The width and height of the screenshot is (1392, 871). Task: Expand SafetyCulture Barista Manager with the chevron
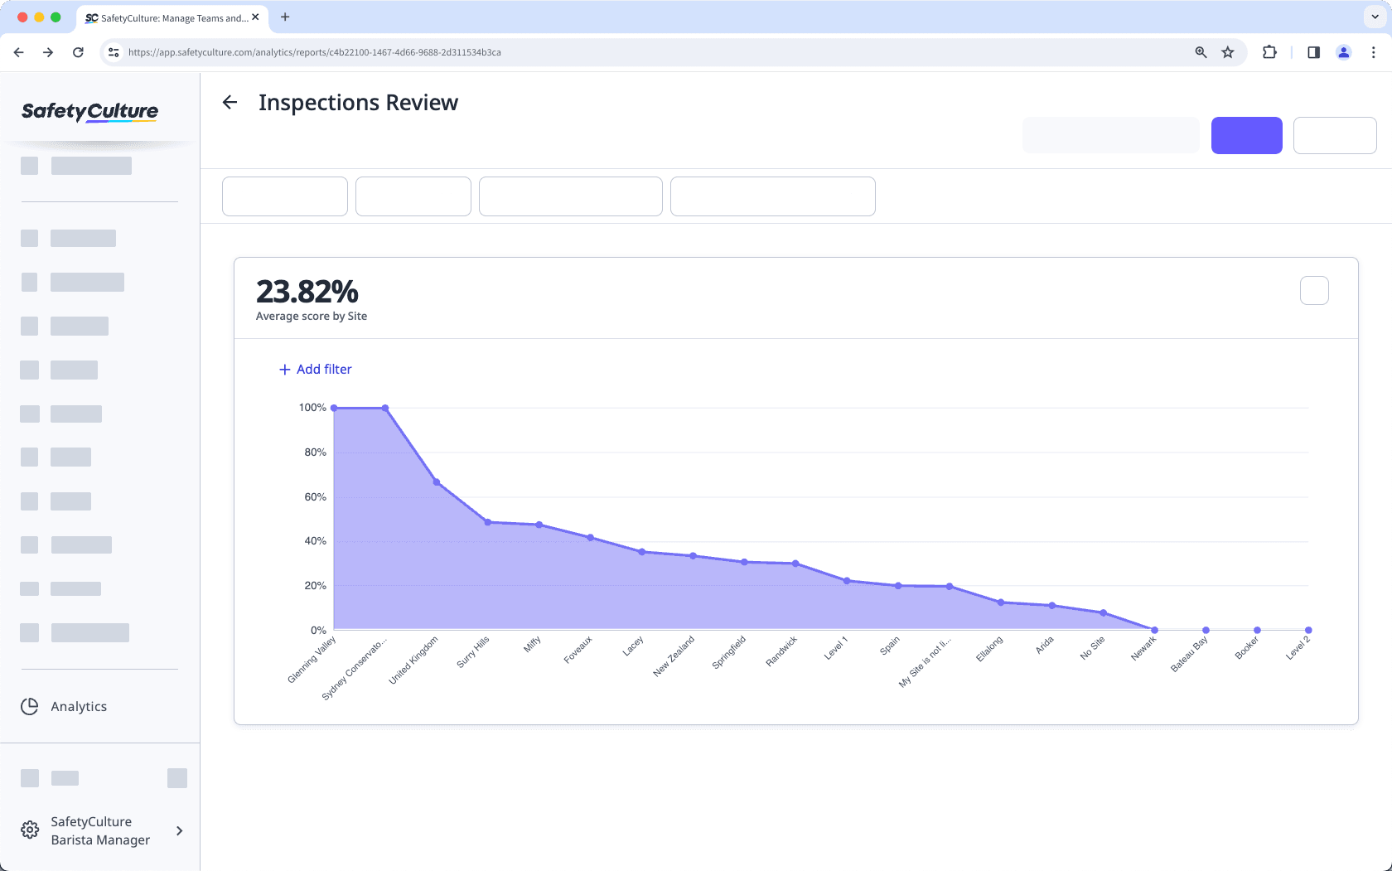179,830
